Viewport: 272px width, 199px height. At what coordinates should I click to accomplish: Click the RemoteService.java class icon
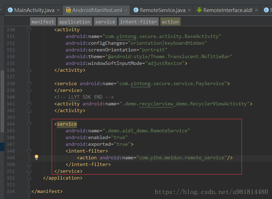pos(136,10)
